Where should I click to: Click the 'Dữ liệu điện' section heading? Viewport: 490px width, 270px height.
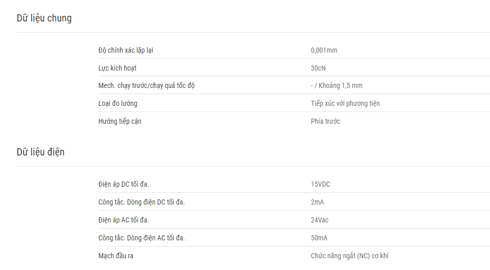pyautogui.click(x=41, y=152)
